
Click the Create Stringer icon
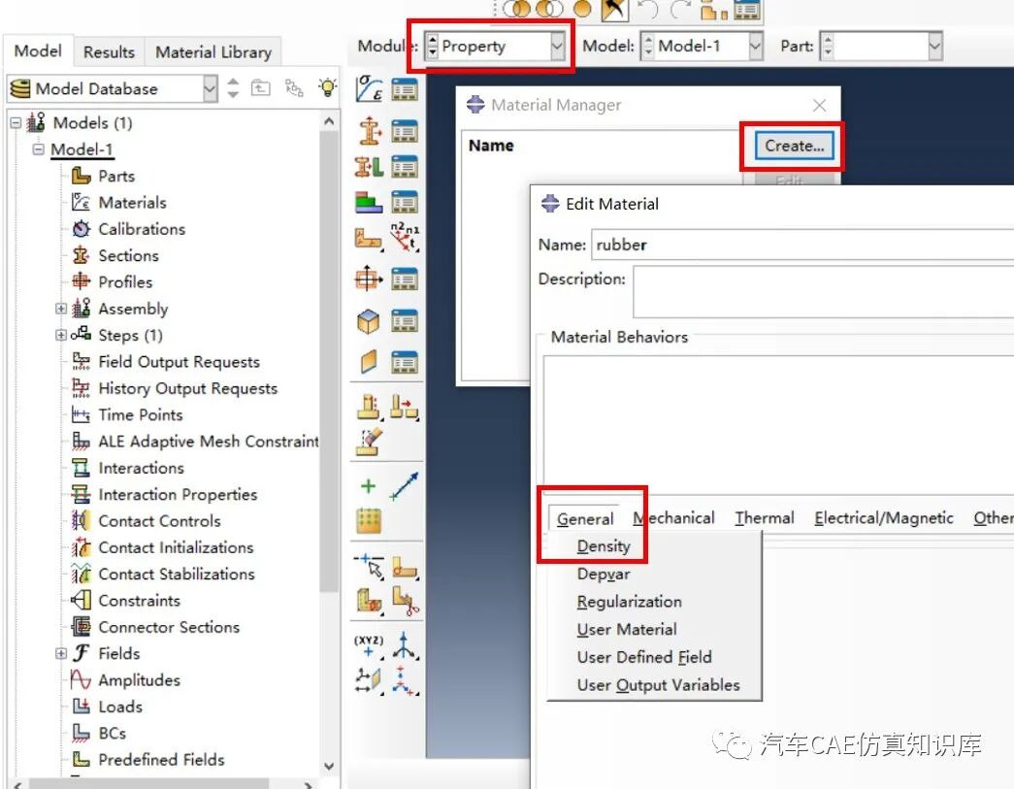(369, 362)
